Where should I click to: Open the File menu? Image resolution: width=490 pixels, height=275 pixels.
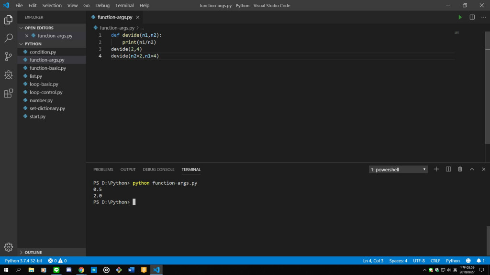pos(19,5)
